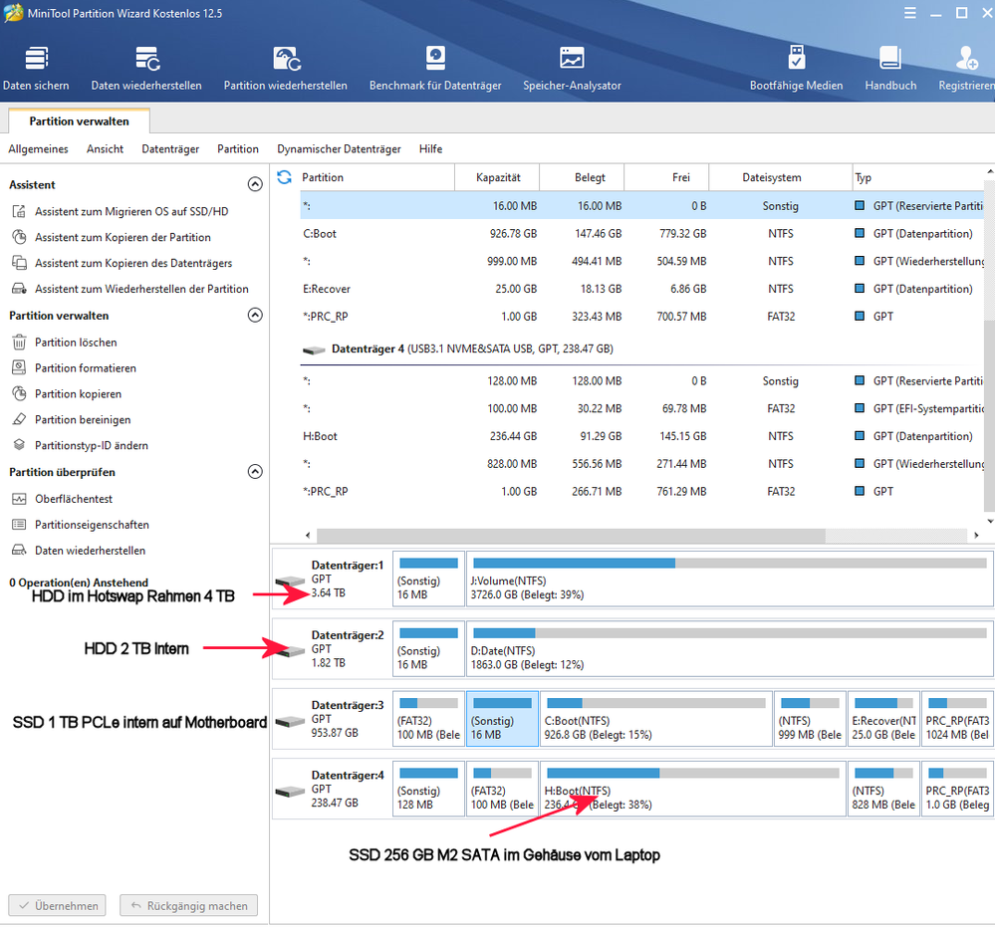The height and width of the screenshot is (930, 995).
Task: Launch Benchmark für Datenträger
Action: [434, 68]
